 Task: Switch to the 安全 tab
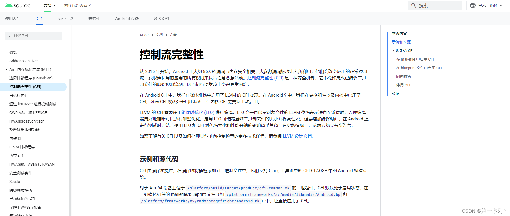[x=39, y=19]
